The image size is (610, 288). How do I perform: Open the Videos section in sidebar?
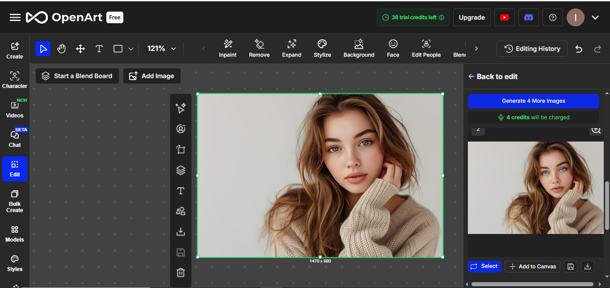pos(15,109)
